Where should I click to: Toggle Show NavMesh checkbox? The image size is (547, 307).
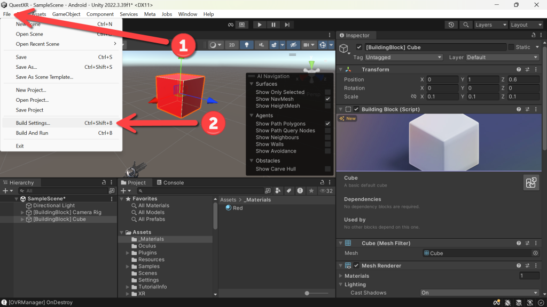click(327, 99)
